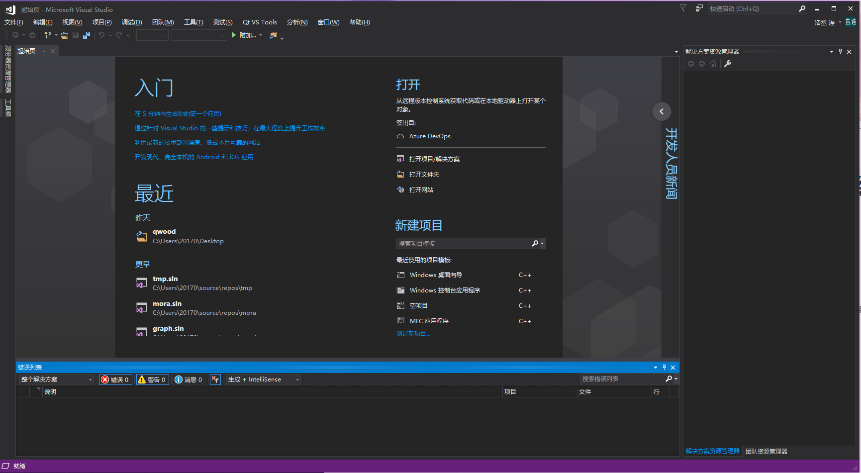
Task: Open the Edit menu
Action: pos(43,22)
